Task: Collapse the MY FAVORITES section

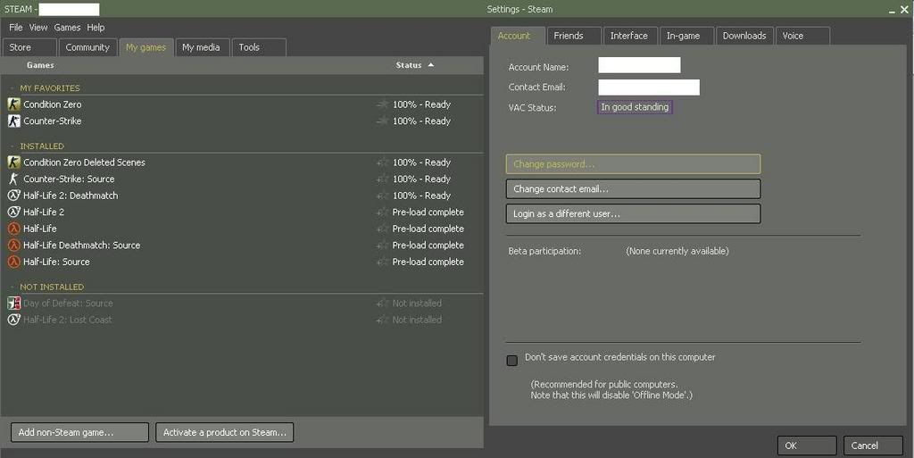Action: pos(12,88)
